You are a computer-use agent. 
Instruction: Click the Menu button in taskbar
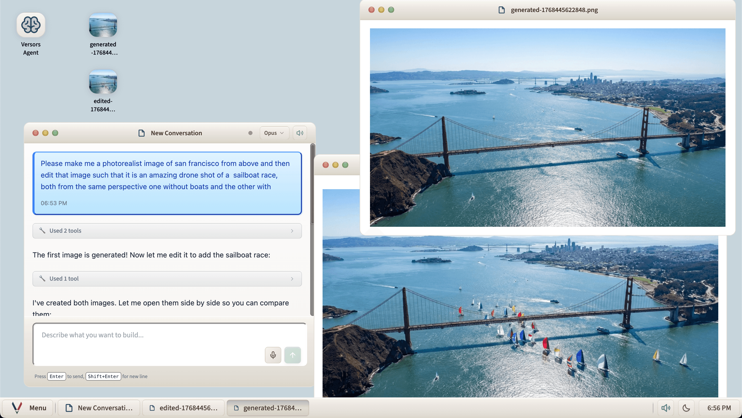29,408
